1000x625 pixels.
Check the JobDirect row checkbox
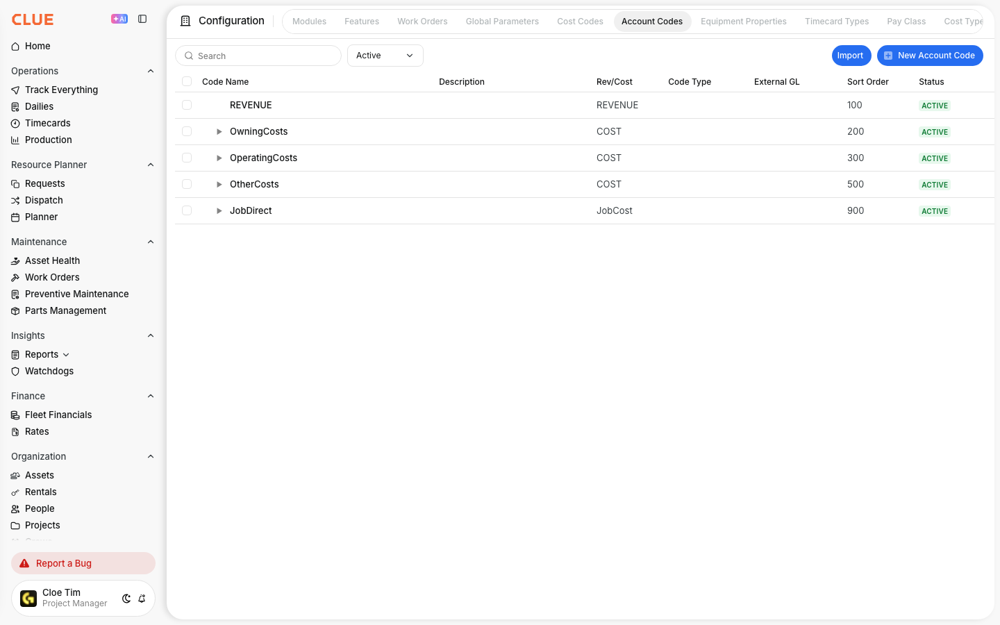coord(187,210)
